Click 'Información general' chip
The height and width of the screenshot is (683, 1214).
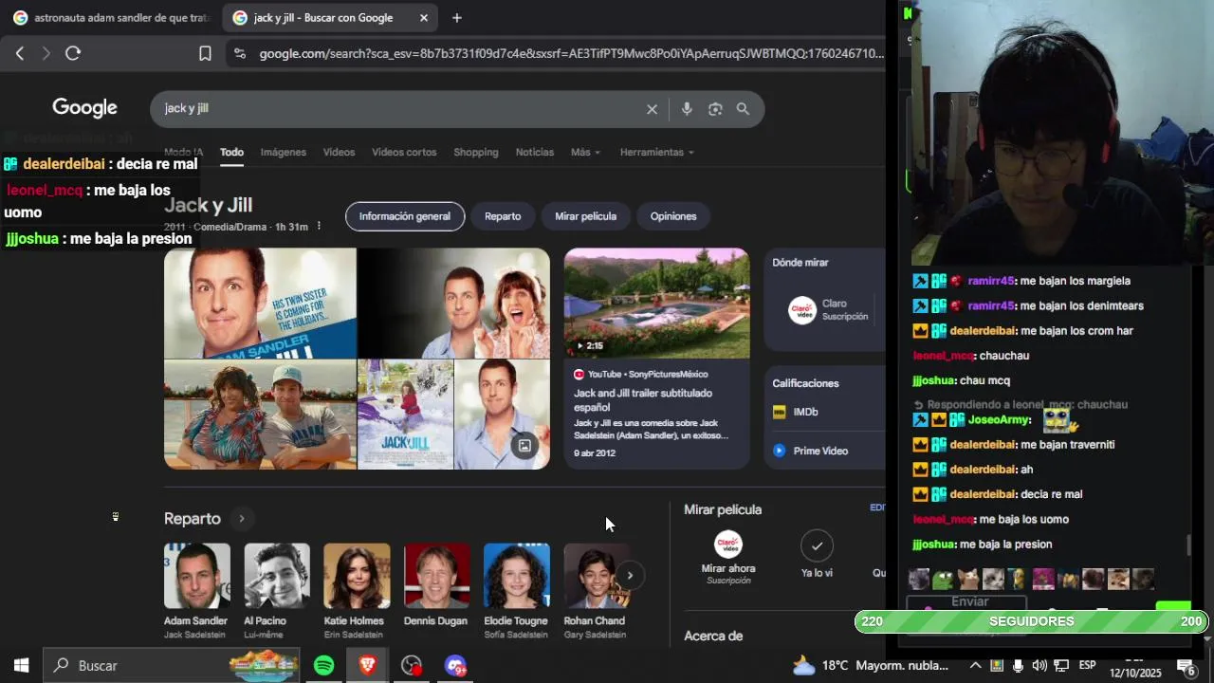(405, 216)
